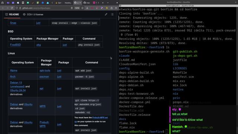Viewport: 238px width, 134px height.
Task: Open the apk-tools link
Action: tap(45, 70)
